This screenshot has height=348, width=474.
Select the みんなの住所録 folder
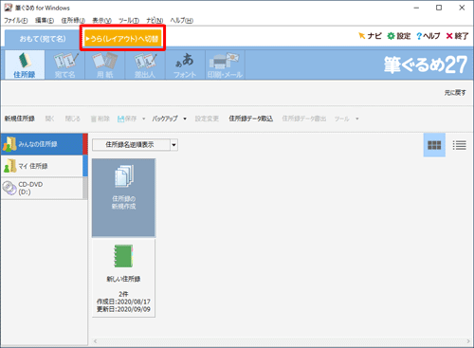pos(44,144)
